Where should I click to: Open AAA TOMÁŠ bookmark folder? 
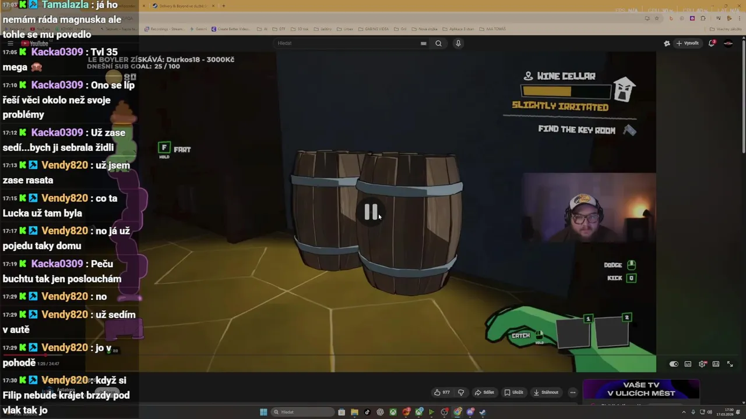[x=492, y=29]
